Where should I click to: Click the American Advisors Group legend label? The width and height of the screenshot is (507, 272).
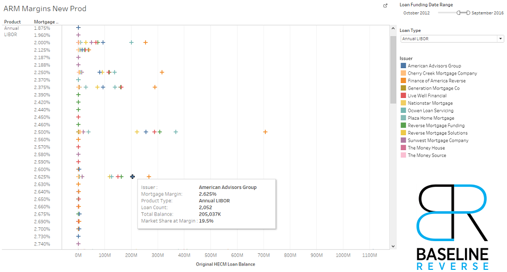434,66
